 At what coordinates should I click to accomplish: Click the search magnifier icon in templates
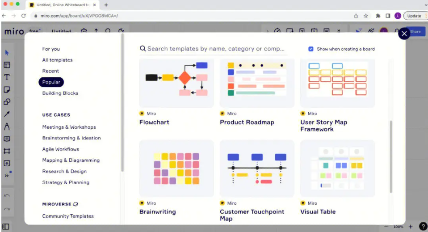[x=143, y=49]
